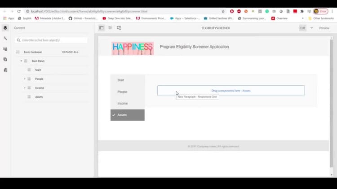The width and height of the screenshot is (337, 189).
Task: Open the Assets copy icon in side rail
Action: 5,60
